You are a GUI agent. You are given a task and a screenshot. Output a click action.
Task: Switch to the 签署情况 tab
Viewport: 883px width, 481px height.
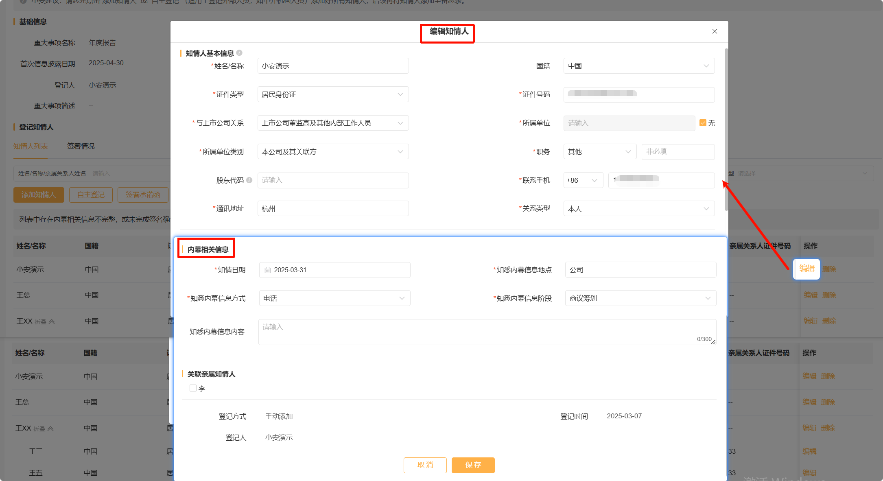[x=81, y=146]
